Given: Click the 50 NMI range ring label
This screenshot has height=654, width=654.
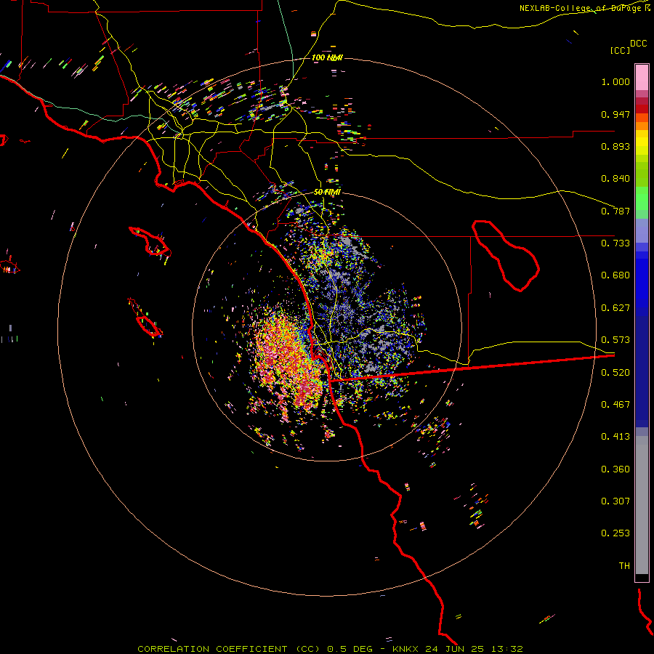Looking at the screenshot, I should click(327, 192).
